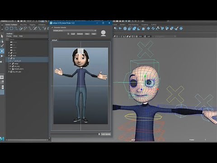Click the viewport gamma 1.00 field
The image size is (217, 163).
click(148, 36)
